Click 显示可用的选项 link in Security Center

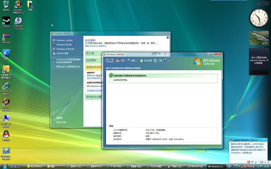[x=94, y=78]
